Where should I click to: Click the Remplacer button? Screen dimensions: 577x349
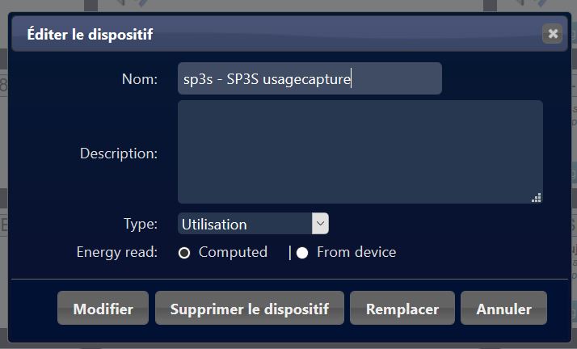pyautogui.click(x=402, y=308)
